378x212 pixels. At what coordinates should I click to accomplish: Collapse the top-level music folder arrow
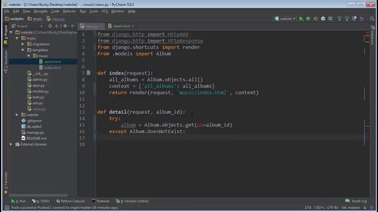click(x=17, y=38)
